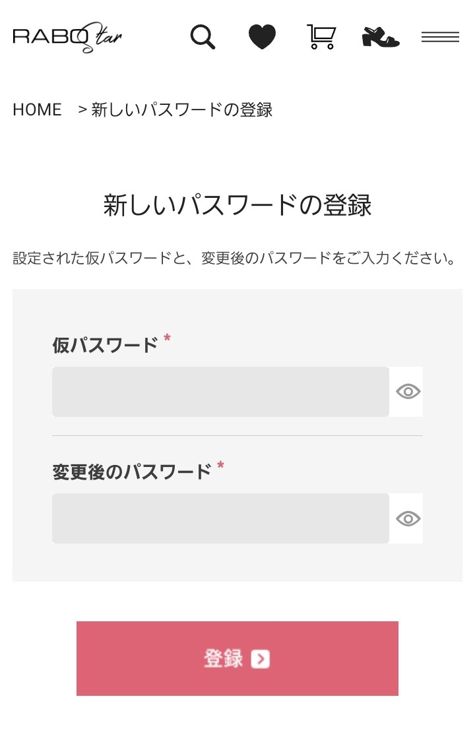Click the arrow icon in 登録 button
This screenshot has width=475, height=742.
point(261,659)
